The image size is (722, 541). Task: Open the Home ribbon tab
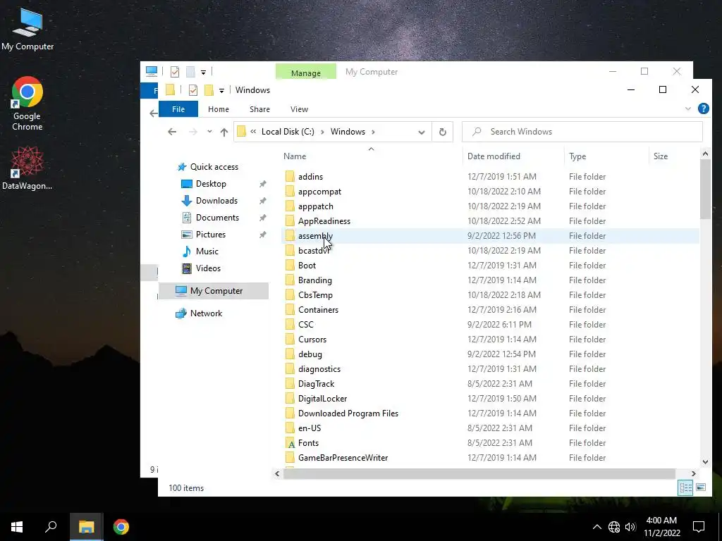point(219,109)
